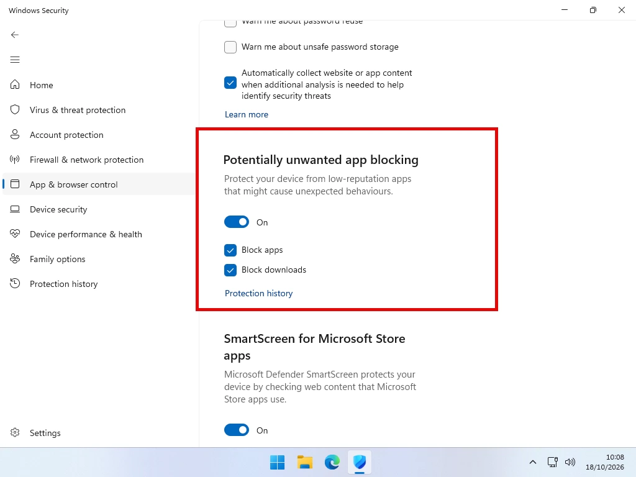636x477 pixels.
Task: Minimize the Windows Security window
Action: (x=564, y=10)
